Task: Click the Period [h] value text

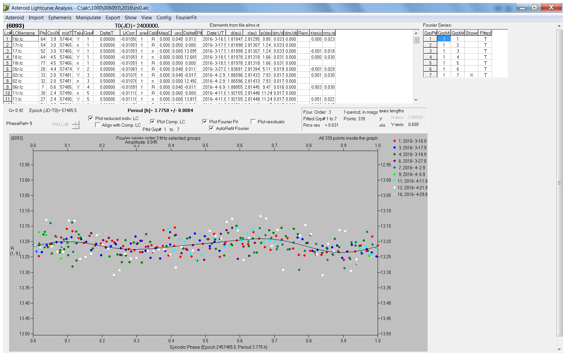Action: click(160, 110)
